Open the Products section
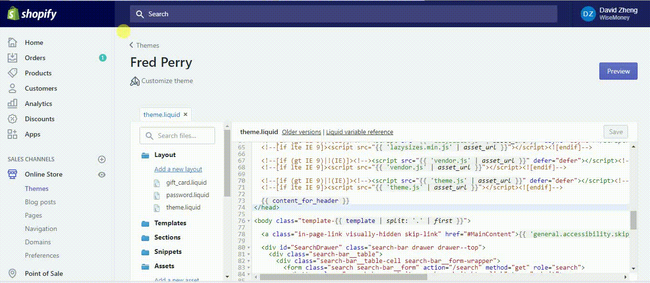The width and height of the screenshot is (650, 283). [38, 73]
